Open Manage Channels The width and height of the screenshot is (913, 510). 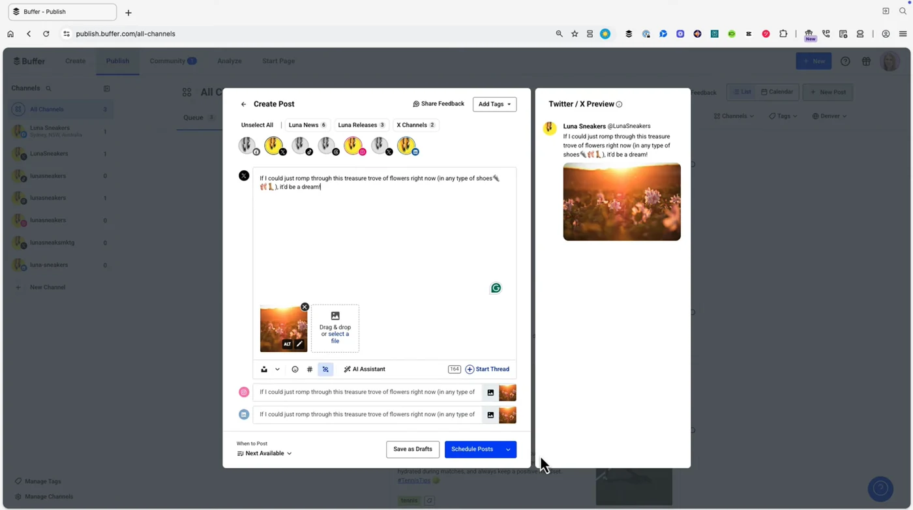[x=44, y=497]
